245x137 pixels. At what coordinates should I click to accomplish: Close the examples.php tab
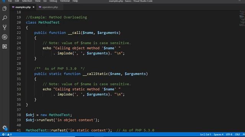point(33,7)
